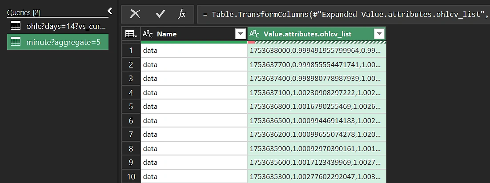
Task: Click ABC data type icon for Name column
Action: 148,34
